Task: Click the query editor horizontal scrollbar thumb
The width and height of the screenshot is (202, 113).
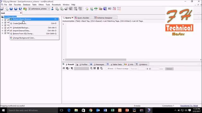Action: pyautogui.click(x=96, y=60)
